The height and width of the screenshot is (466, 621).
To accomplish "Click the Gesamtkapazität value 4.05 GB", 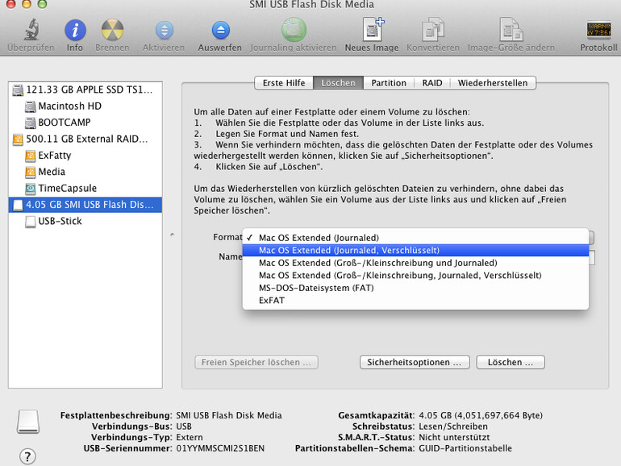I will tap(481, 415).
